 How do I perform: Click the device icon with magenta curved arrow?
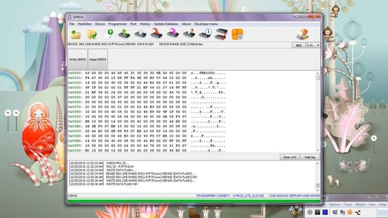coord(173,33)
